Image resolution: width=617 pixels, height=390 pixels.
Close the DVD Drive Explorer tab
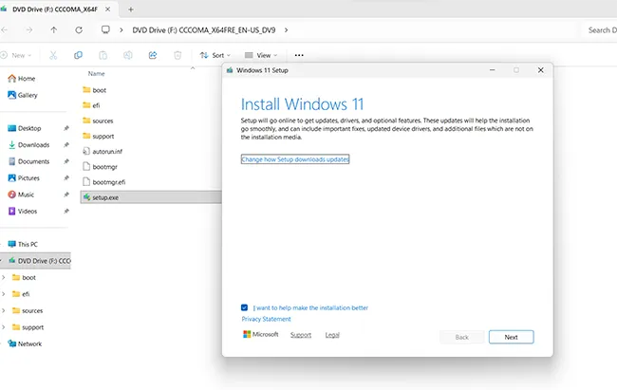[x=107, y=9]
